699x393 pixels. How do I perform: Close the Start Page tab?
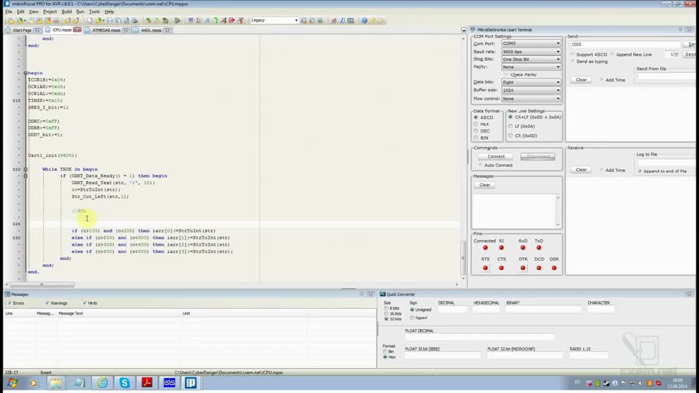pyautogui.click(x=37, y=30)
